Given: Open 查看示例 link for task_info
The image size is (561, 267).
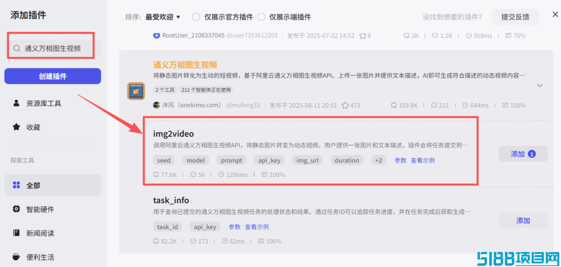Looking at the screenshot, I should coord(257,227).
